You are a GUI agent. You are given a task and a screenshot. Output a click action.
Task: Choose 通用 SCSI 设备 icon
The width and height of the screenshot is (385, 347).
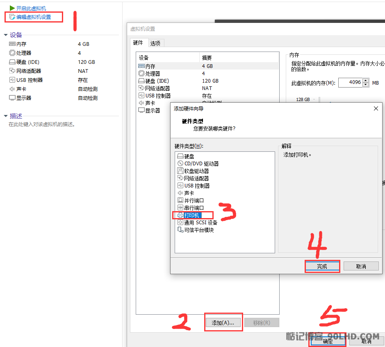(x=180, y=223)
